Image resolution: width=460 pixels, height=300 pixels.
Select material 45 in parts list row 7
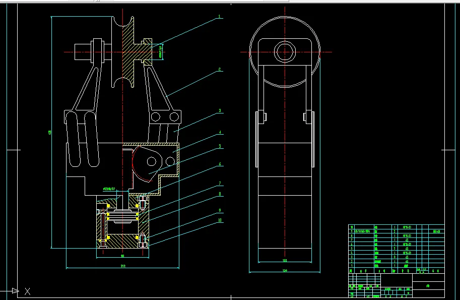click(x=407, y=240)
